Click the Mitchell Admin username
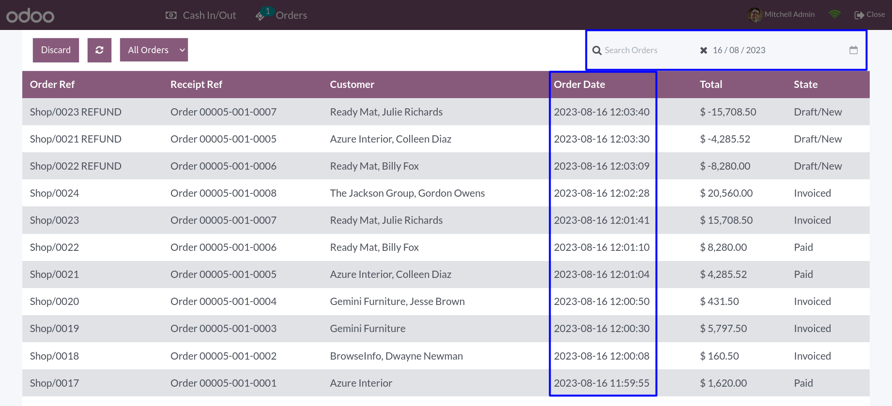The image size is (892, 406). 789,14
